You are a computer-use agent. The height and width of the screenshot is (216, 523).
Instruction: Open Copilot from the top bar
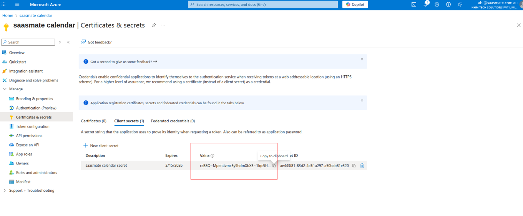[355, 5]
